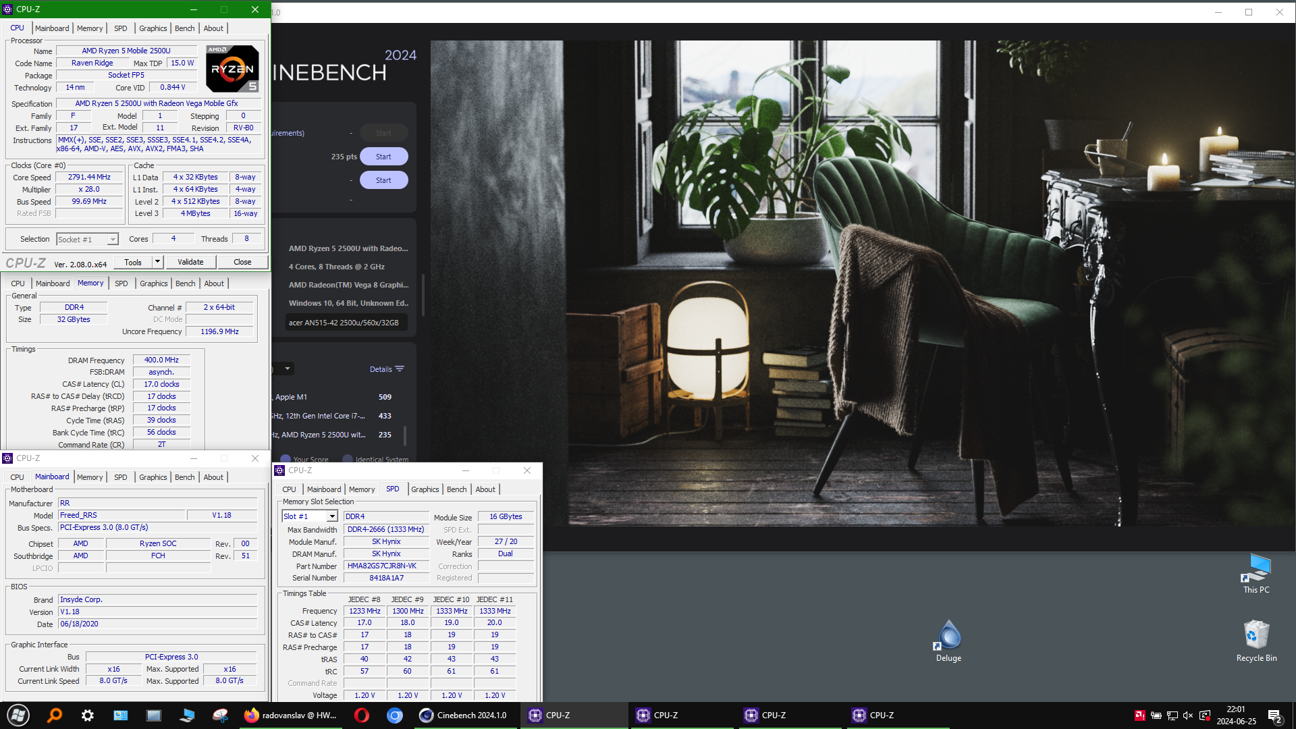Click the Tools button in CPU-Z
The image size is (1296, 729).
tap(133, 262)
